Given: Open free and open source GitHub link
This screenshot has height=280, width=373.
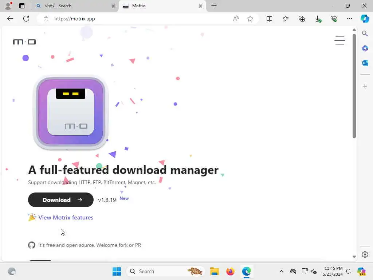Looking at the screenshot, I should point(90,245).
